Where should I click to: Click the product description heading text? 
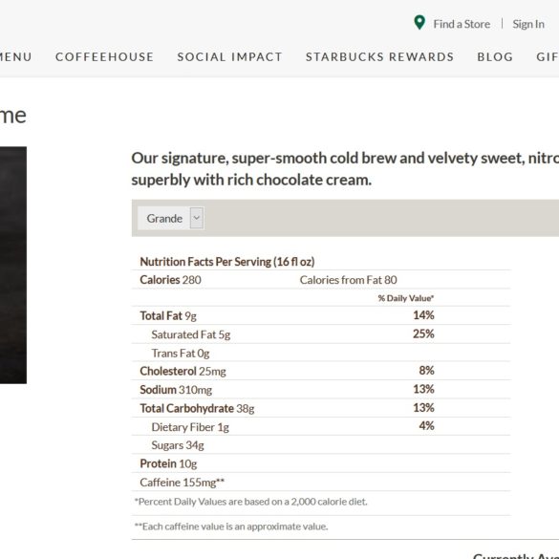tap(345, 168)
